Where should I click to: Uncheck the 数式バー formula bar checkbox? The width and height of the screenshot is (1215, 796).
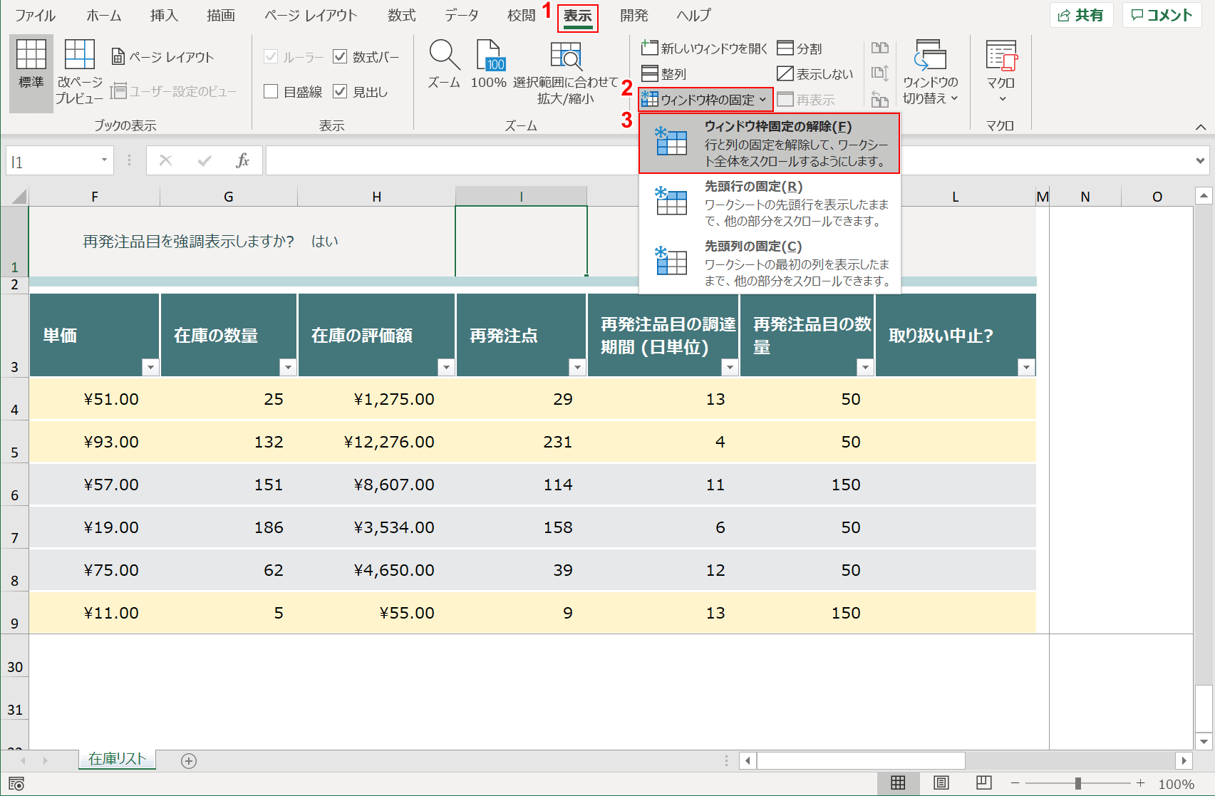click(x=340, y=56)
